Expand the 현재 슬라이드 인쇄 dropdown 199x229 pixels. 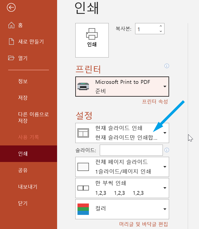coord(122,133)
